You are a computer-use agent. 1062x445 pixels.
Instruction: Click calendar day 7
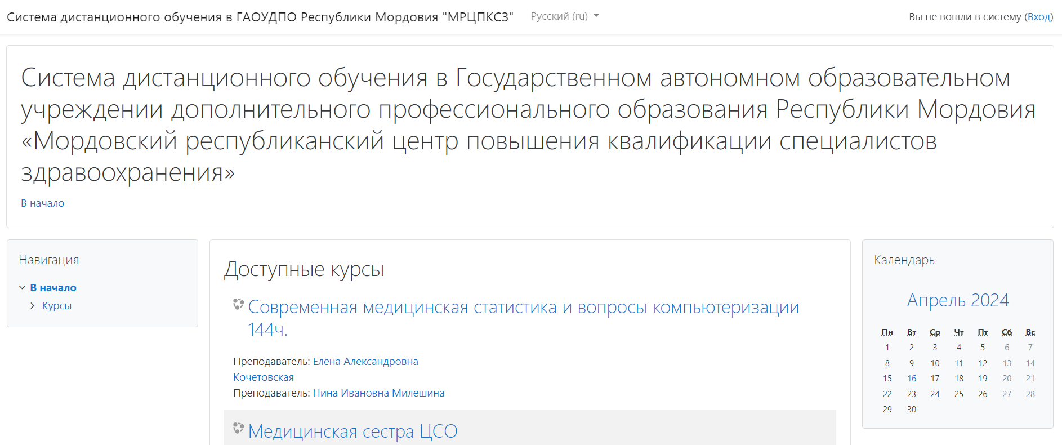click(1030, 348)
